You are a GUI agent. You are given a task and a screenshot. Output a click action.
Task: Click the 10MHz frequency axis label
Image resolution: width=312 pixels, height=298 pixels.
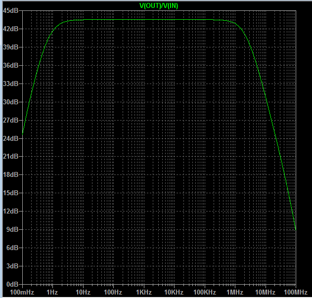265,292
